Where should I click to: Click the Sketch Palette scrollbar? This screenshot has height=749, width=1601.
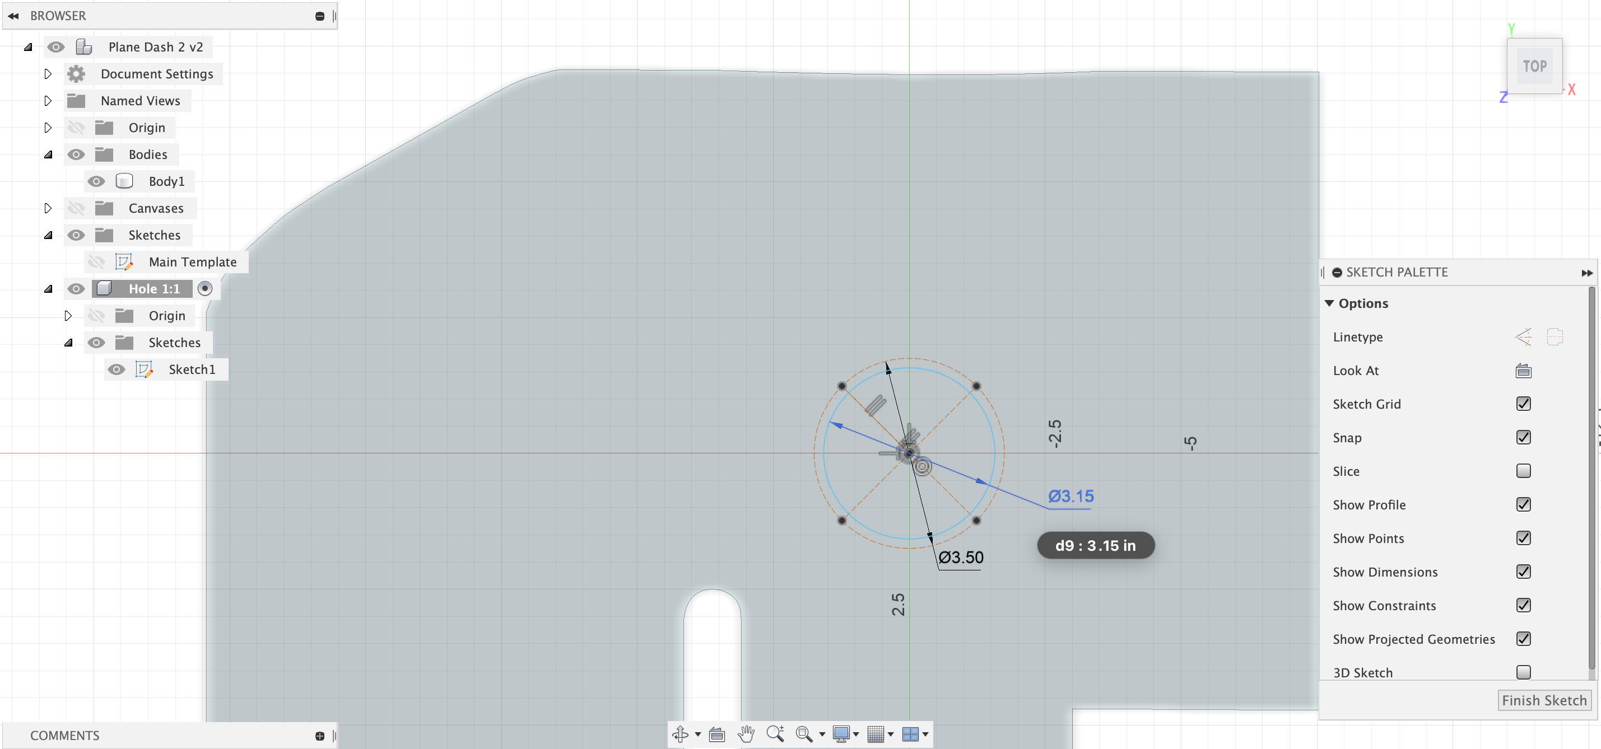pyautogui.click(x=1591, y=478)
